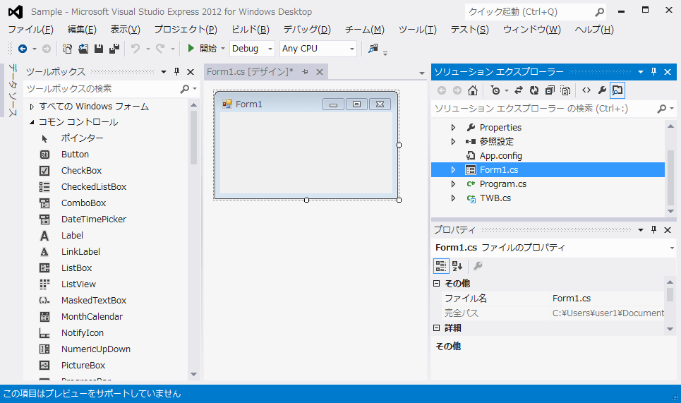This screenshot has width=681, height=403.
Task: Expand すべての Windows フォーム group
Action: [32, 107]
